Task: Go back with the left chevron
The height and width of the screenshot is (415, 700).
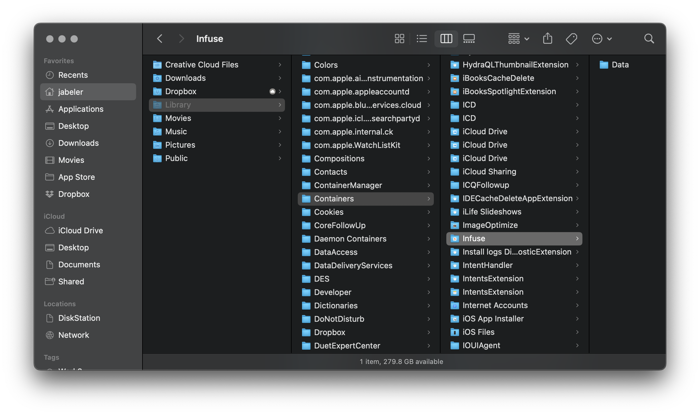Action: (160, 39)
